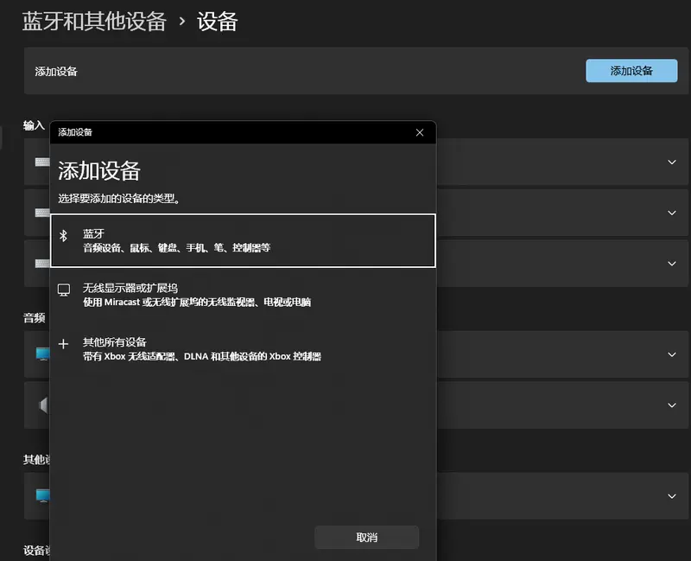The height and width of the screenshot is (561, 691).
Task: Click the monitor icon under 其他设备
Action: (42, 495)
